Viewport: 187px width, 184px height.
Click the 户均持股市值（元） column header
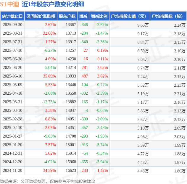(130, 16)
